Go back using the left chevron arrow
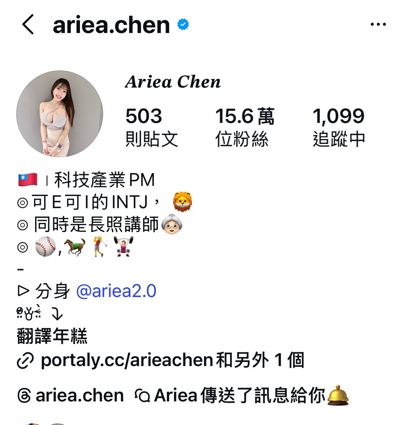 point(28,24)
